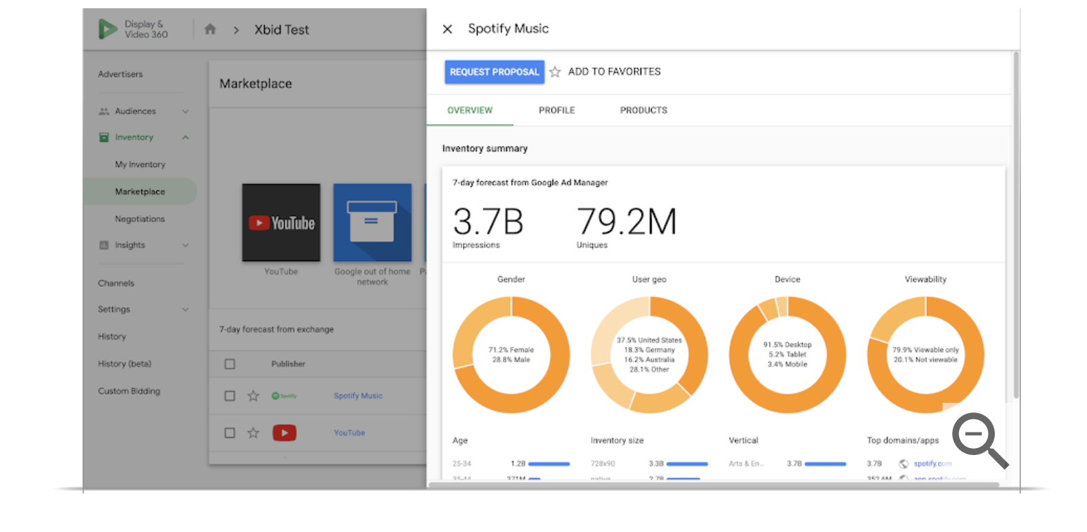
Task: Toggle the select-all Publisher header checkbox
Action: tap(230, 364)
